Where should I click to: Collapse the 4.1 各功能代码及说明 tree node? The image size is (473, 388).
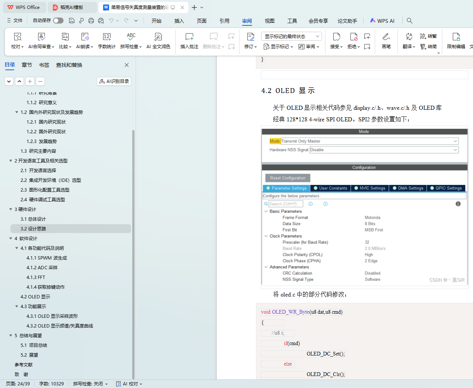16,248
